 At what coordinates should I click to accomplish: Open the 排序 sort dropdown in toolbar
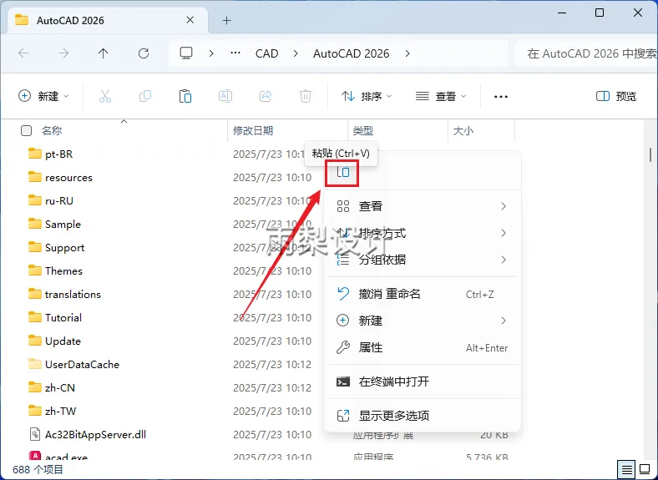[367, 97]
